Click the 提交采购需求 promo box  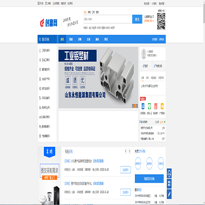pos(50,170)
